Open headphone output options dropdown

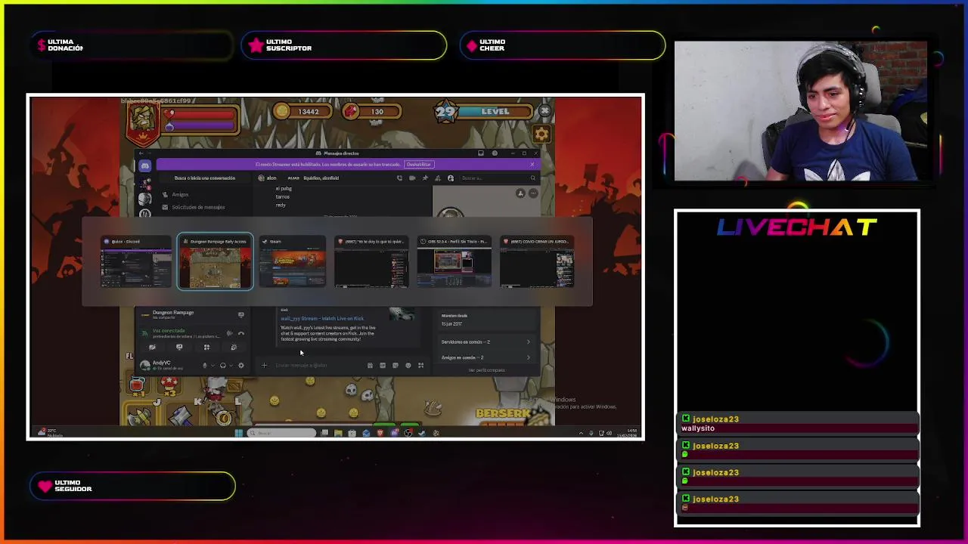tap(231, 365)
